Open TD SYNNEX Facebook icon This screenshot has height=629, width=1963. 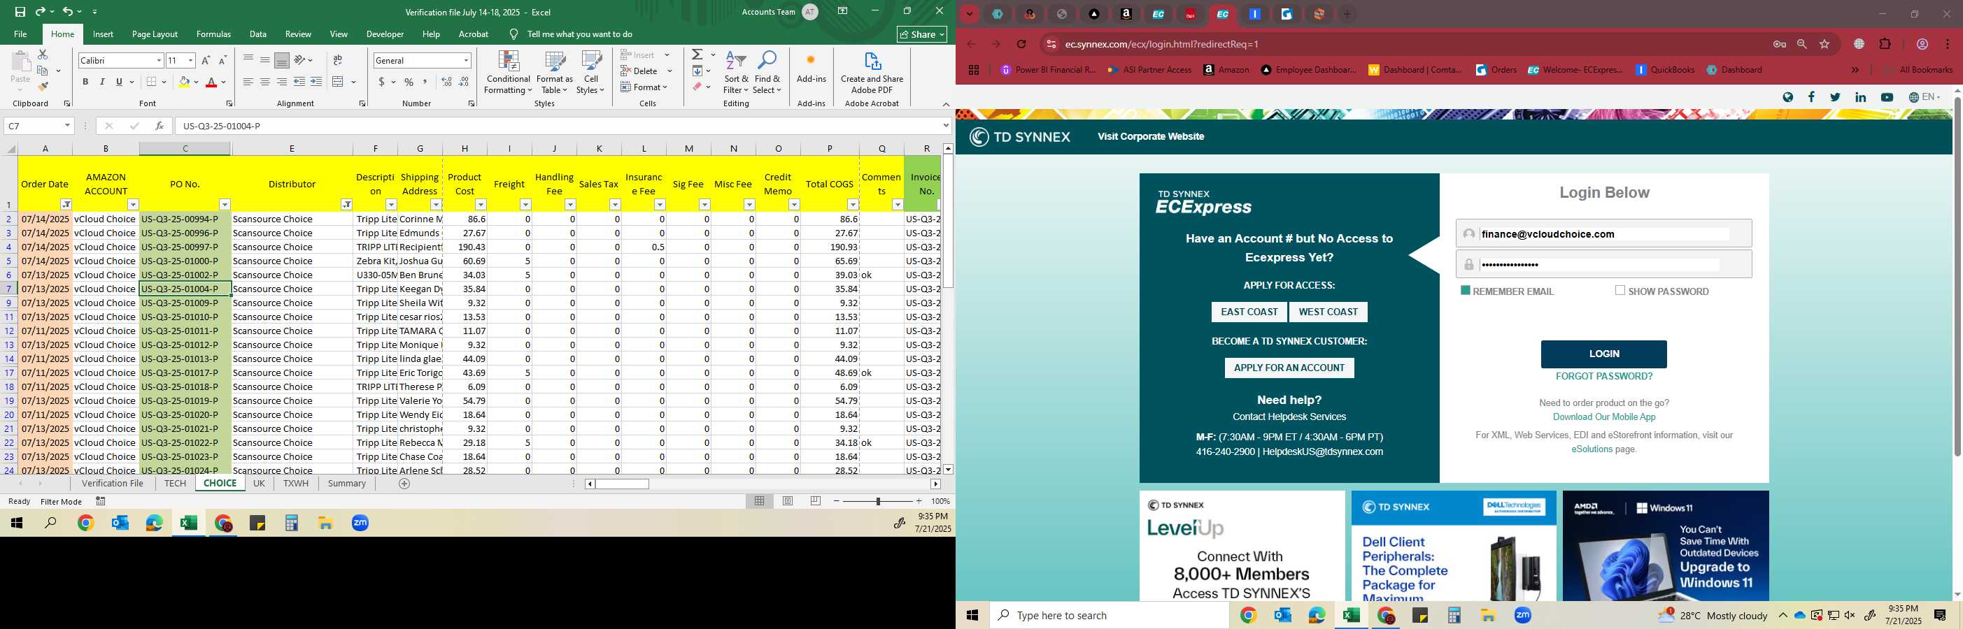point(1811,96)
